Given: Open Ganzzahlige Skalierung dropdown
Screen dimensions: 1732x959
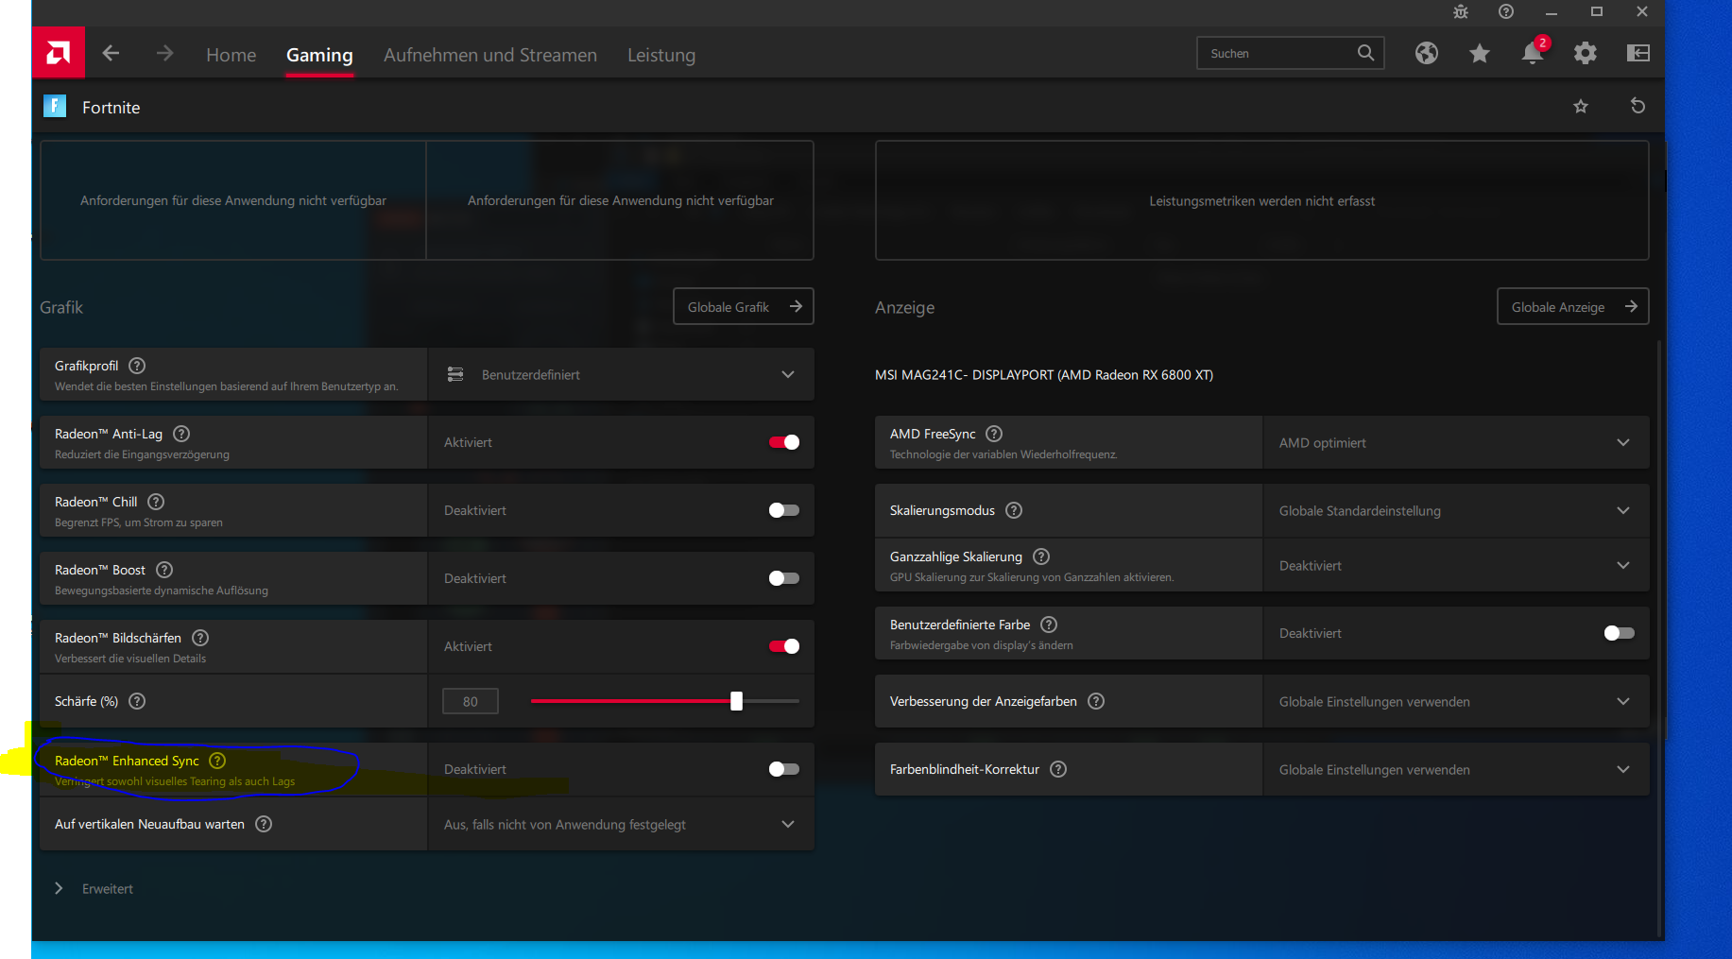Looking at the screenshot, I should click(x=1456, y=565).
